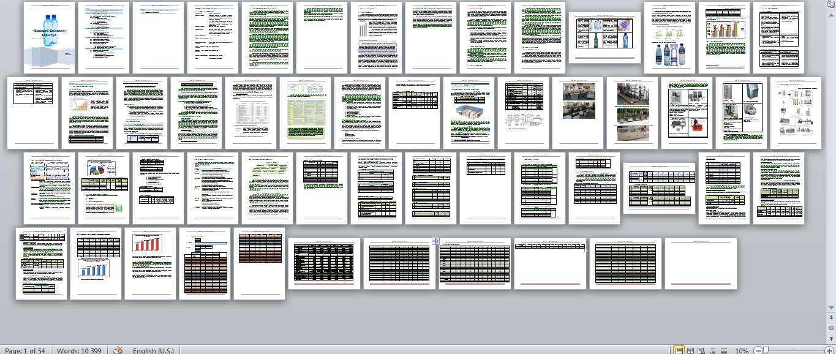The height and width of the screenshot is (354, 836).
Task: Switch to Draft view
Action: click(x=723, y=350)
